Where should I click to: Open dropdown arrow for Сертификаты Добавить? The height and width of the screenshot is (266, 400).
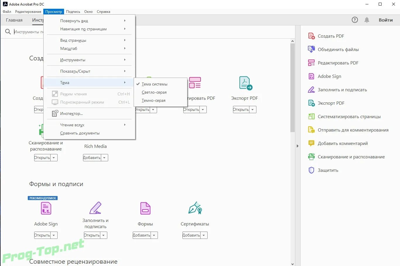pyautogui.click(x=204, y=235)
